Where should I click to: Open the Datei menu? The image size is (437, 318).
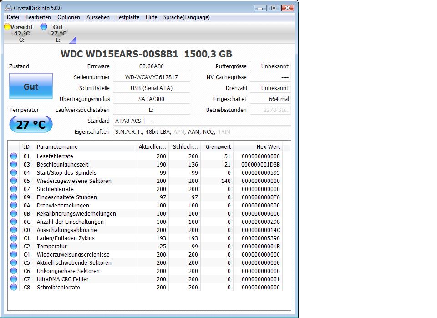(13, 17)
